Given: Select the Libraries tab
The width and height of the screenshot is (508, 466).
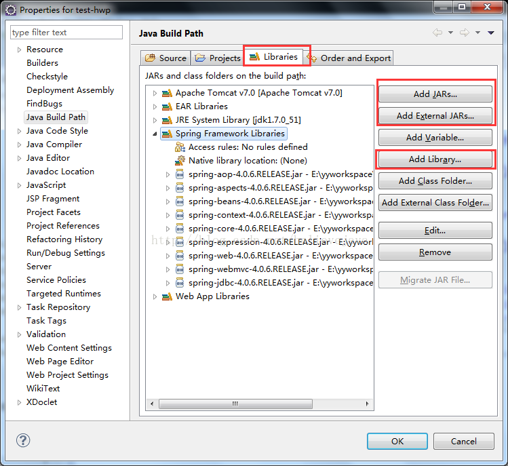Looking at the screenshot, I should click(274, 57).
